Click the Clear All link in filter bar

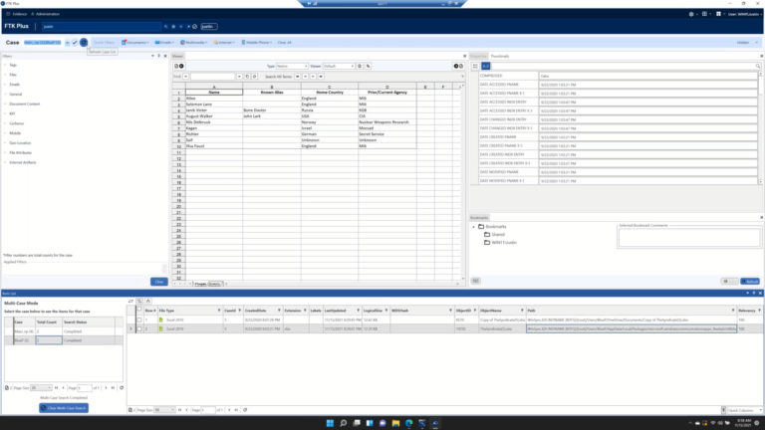pyautogui.click(x=284, y=43)
